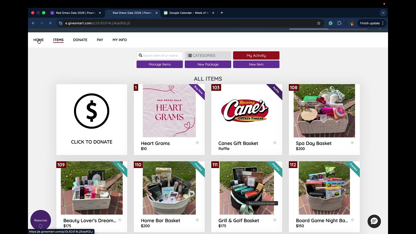Expand the tab search dropdown arrow
Viewport: 416px width, 234px height.
pyautogui.click(x=383, y=13)
